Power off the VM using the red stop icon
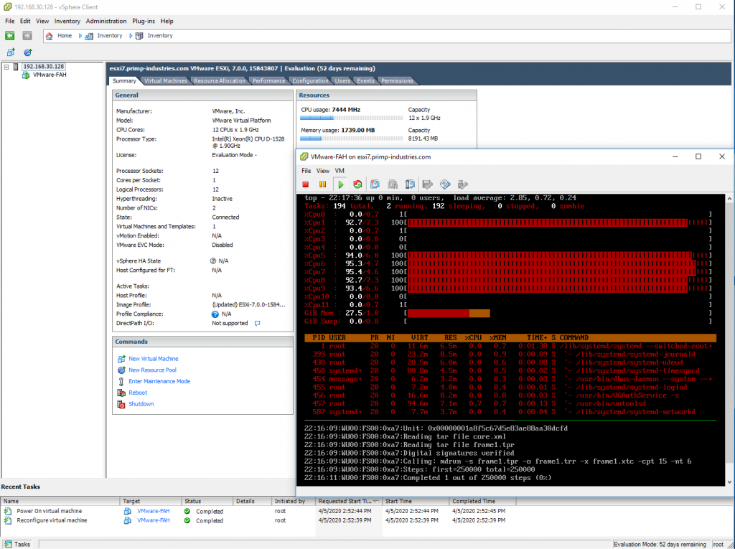 click(x=304, y=184)
